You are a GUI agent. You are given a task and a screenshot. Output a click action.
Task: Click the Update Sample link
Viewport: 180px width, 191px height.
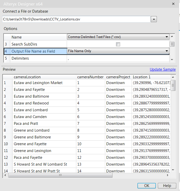click(x=163, y=69)
